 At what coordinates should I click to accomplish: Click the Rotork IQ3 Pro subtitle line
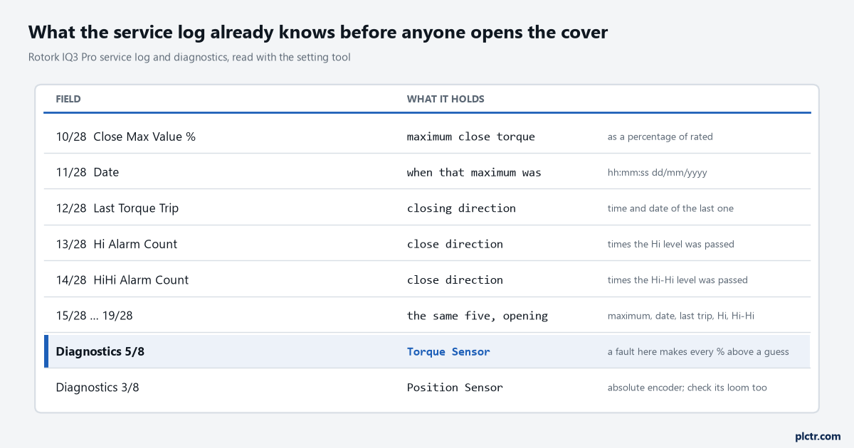[x=189, y=57]
